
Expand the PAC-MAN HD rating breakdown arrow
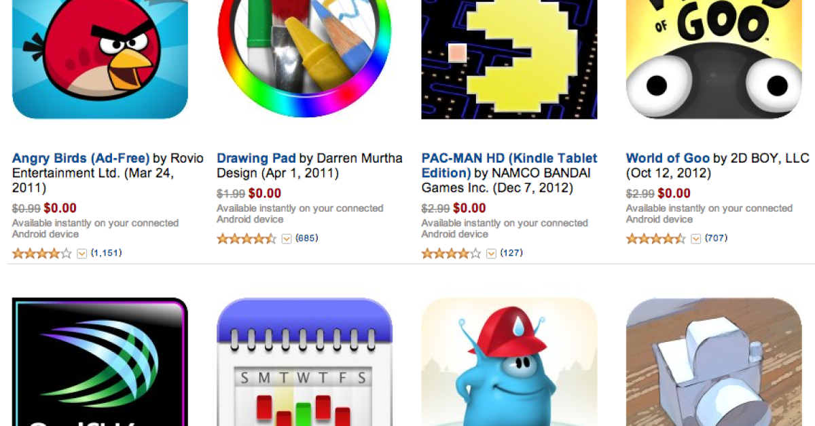click(492, 254)
